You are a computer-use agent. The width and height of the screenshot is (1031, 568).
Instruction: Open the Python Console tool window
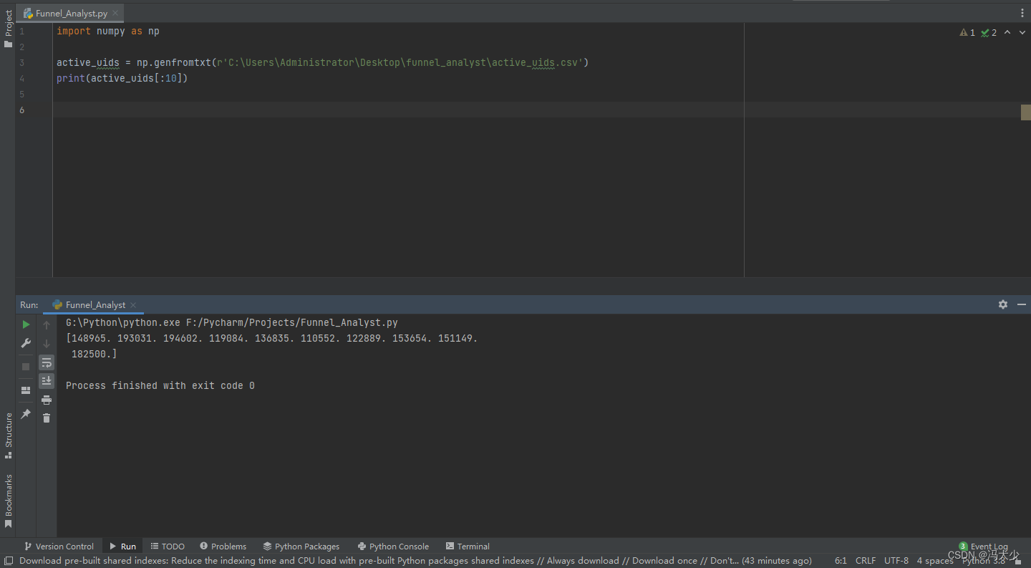coord(393,546)
